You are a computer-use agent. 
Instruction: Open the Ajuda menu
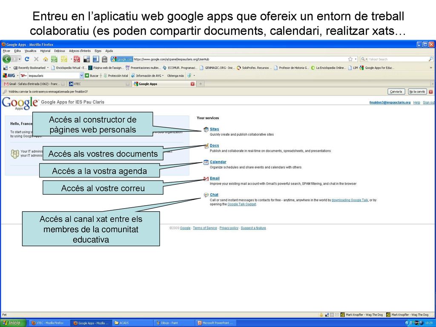109,51
